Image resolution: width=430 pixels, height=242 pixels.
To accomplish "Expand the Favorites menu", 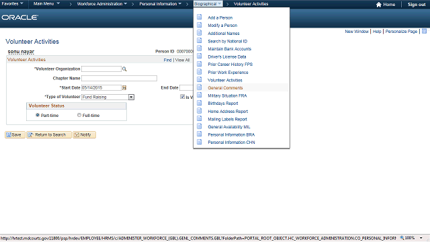I will [13, 4].
